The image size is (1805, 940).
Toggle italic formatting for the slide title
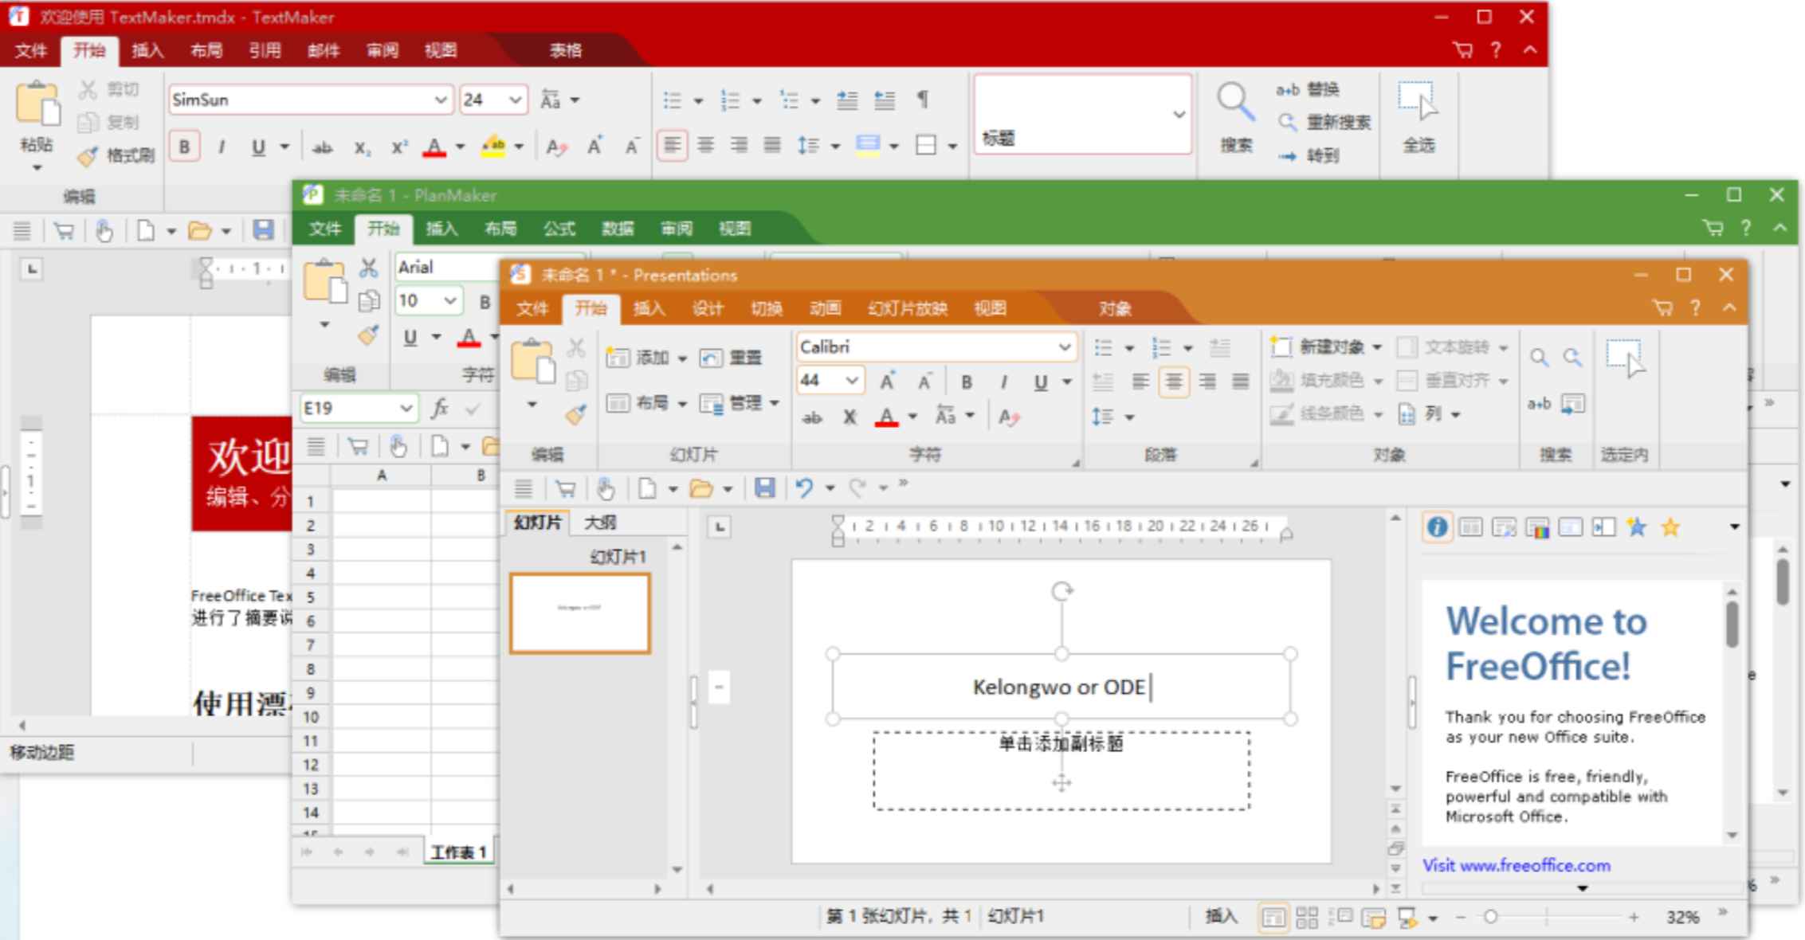[x=1003, y=381]
